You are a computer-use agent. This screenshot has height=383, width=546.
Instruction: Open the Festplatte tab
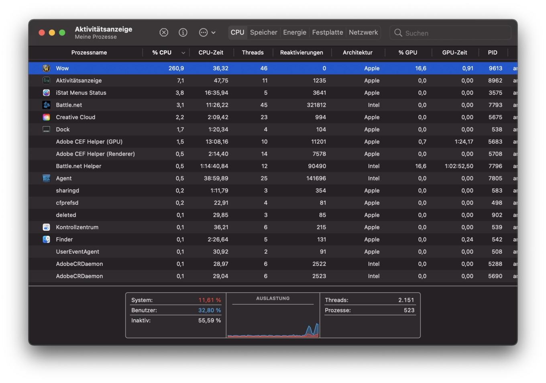[328, 33]
